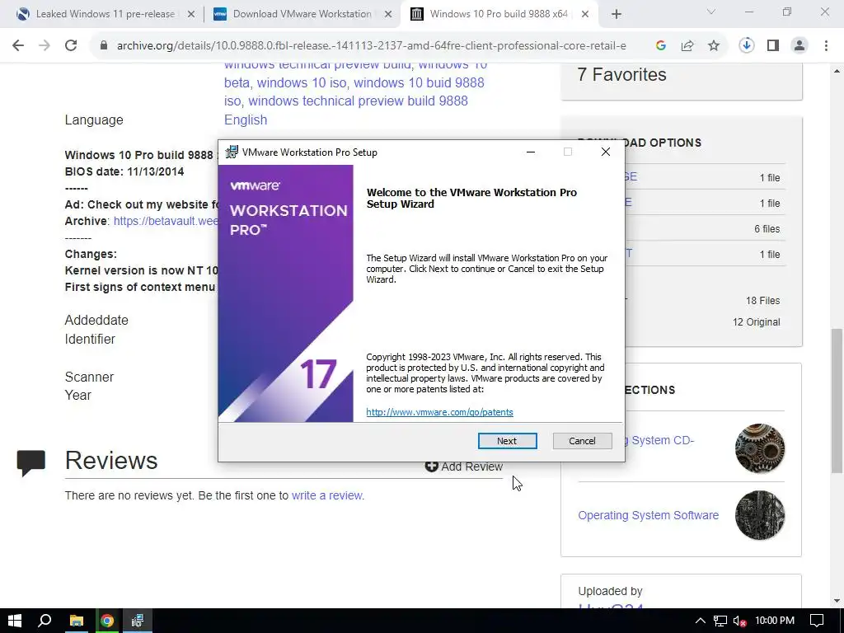Image resolution: width=844 pixels, height=633 pixels.
Task: Open File Explorer from taskbar
Action: [77, 621]
